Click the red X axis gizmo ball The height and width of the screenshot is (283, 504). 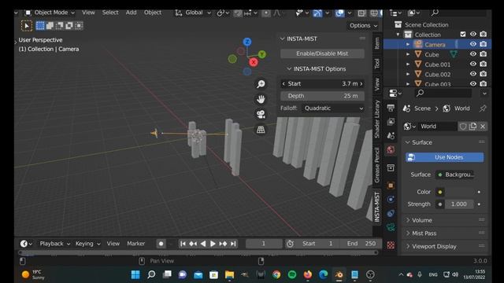click(x=254, y=62)
